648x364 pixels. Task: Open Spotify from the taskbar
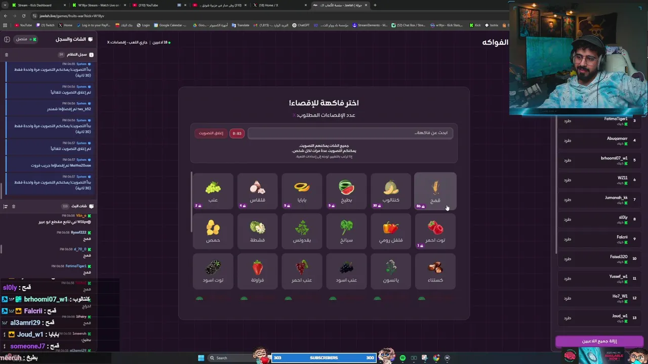coord(402,358)
